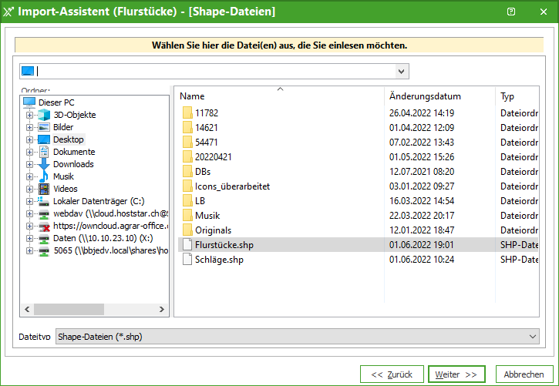Select the Schläge.shp file icon
This screenshot has height=386, width=559.
pyautogui.click(x=187, y=260)
